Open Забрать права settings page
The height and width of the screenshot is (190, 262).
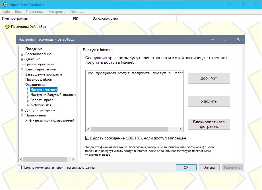pos(42,100)
